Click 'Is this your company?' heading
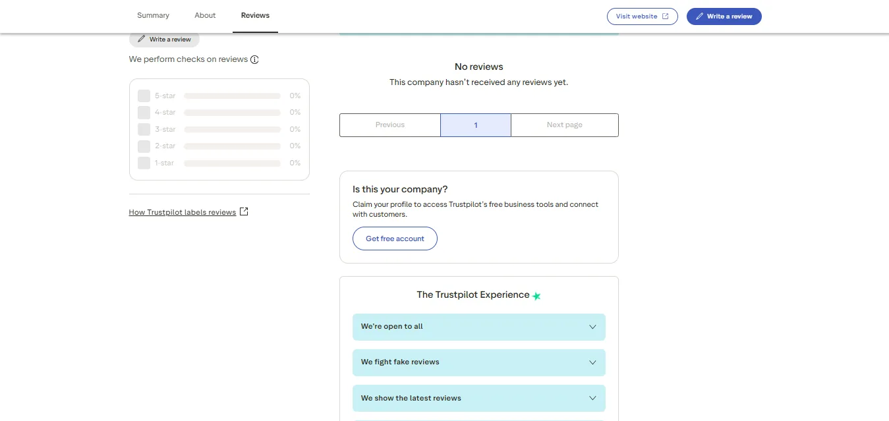The width and height of the screenshot is (889, 421). (400, 189)
